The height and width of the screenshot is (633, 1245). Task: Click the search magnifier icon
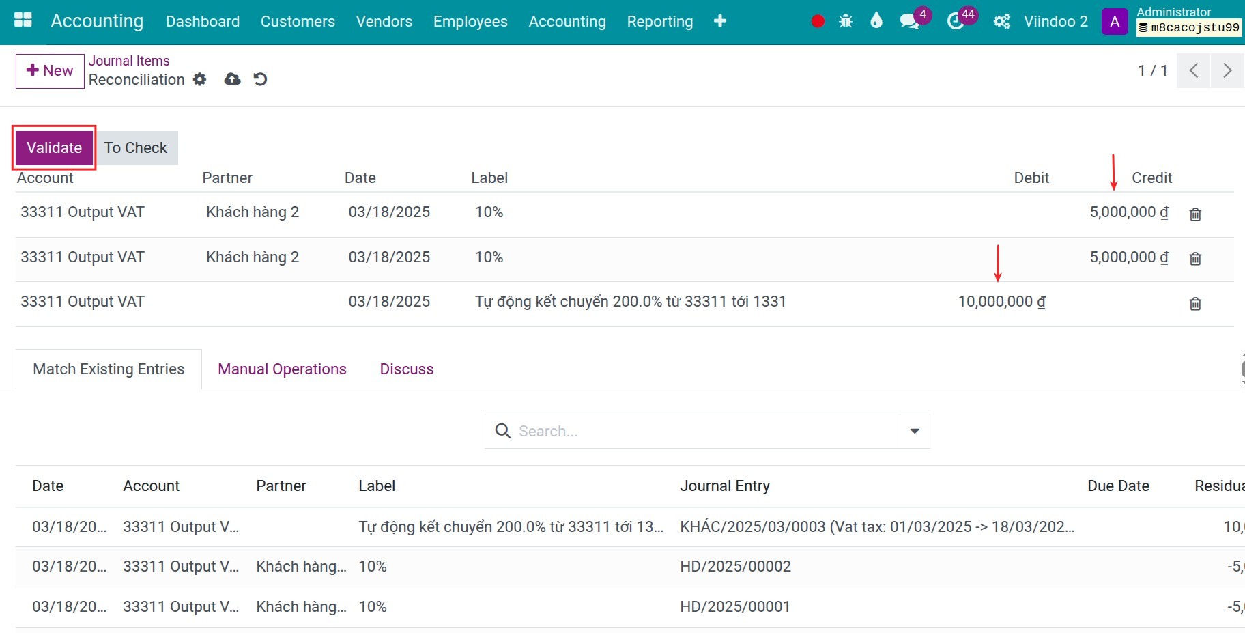click(x=502, y=431)
